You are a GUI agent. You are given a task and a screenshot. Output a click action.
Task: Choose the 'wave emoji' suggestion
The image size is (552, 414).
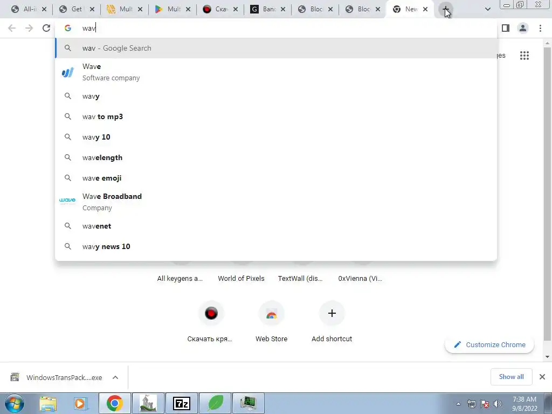[276, 178]
